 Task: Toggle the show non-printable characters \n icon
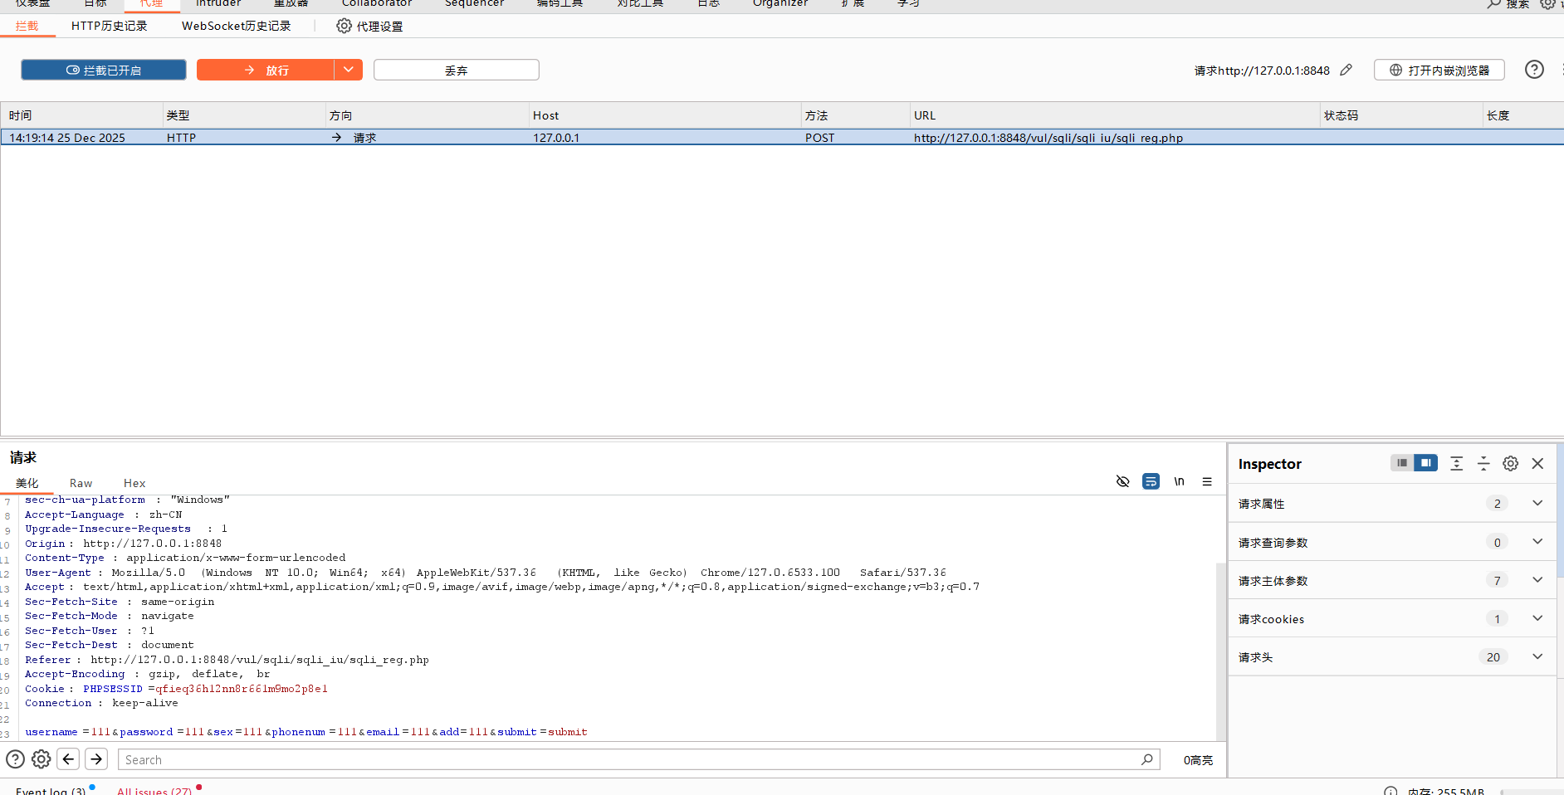click(x=1179, y=481)
